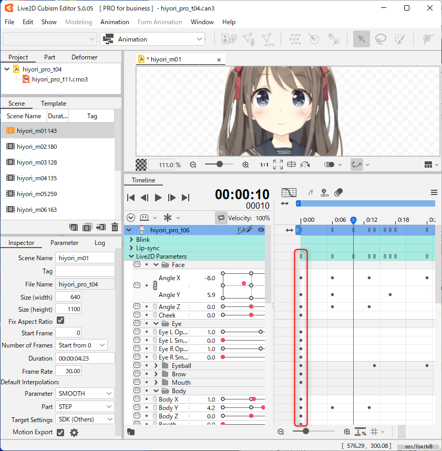442x451 pixels.
Task: Open the Animation menu
Action: click(115, 22)
